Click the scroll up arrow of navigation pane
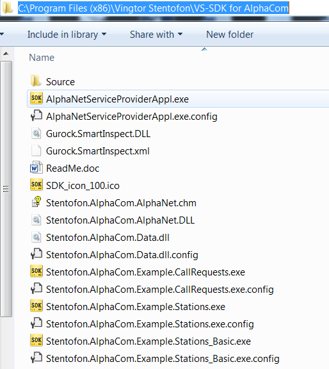The image size is (329, 369). [x=6, y=54]
